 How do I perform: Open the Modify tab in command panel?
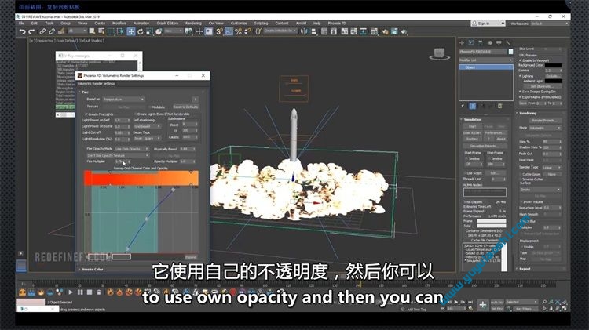pos(471,43)
